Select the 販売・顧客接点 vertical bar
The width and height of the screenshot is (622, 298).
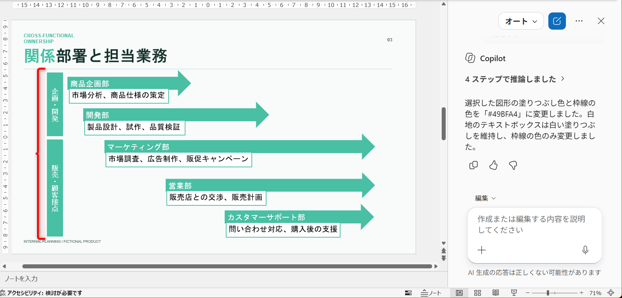pos(55,188)
